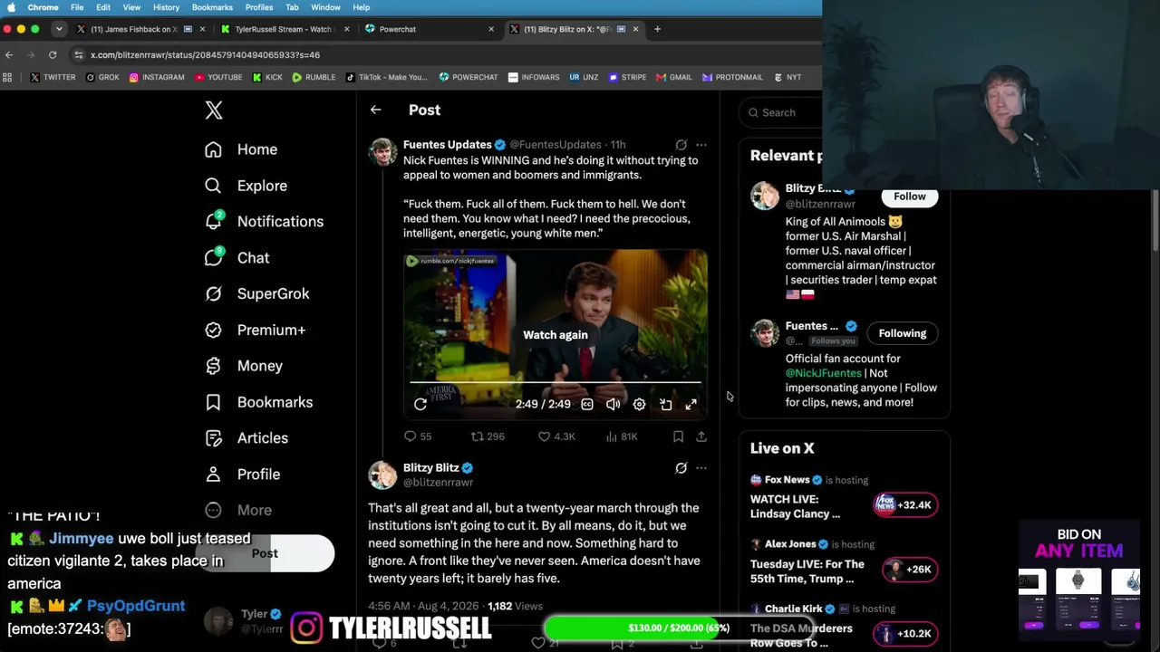
Task: Open the Bookmarks menu in the menu bar
Action: [212, 7]
